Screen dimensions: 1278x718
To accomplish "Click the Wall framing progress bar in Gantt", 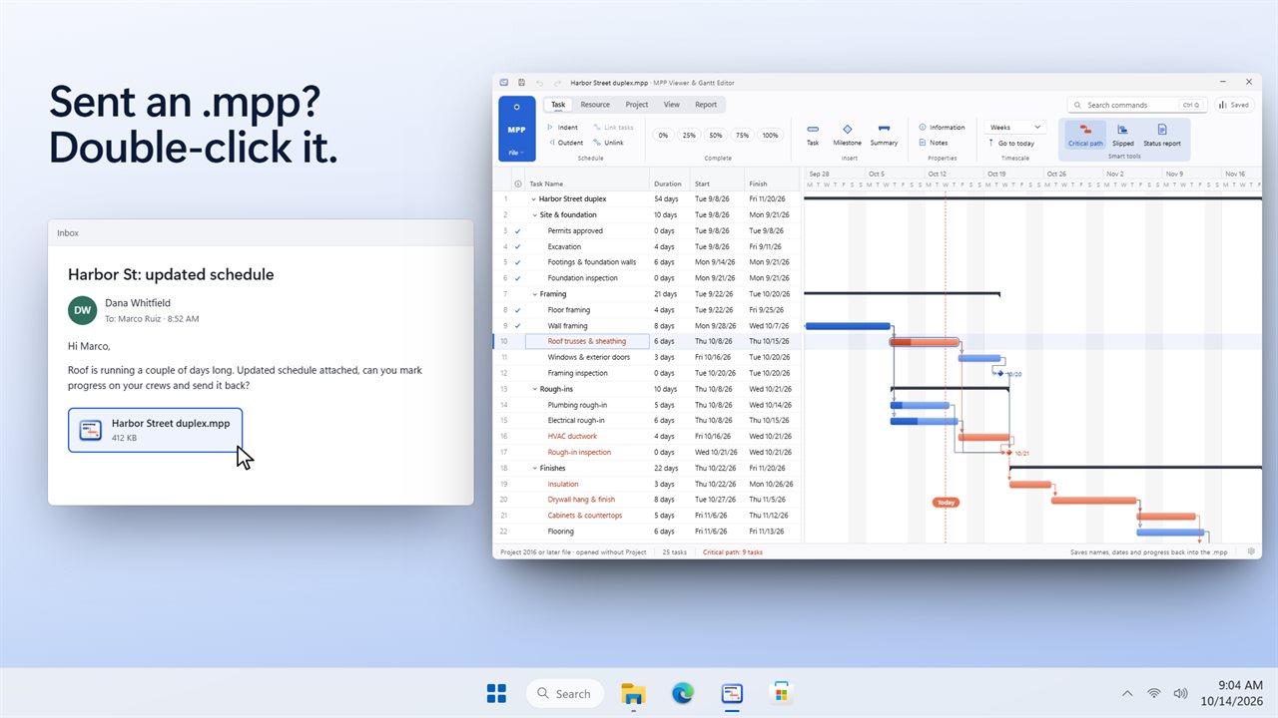I will (x=848, y=326).
